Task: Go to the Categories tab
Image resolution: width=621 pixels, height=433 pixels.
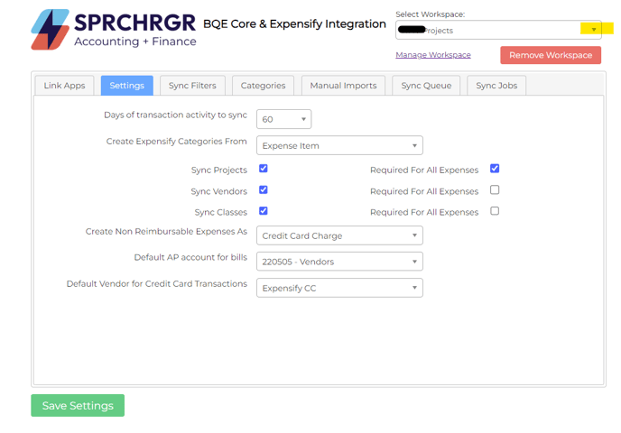Action: tap(263, 86)
